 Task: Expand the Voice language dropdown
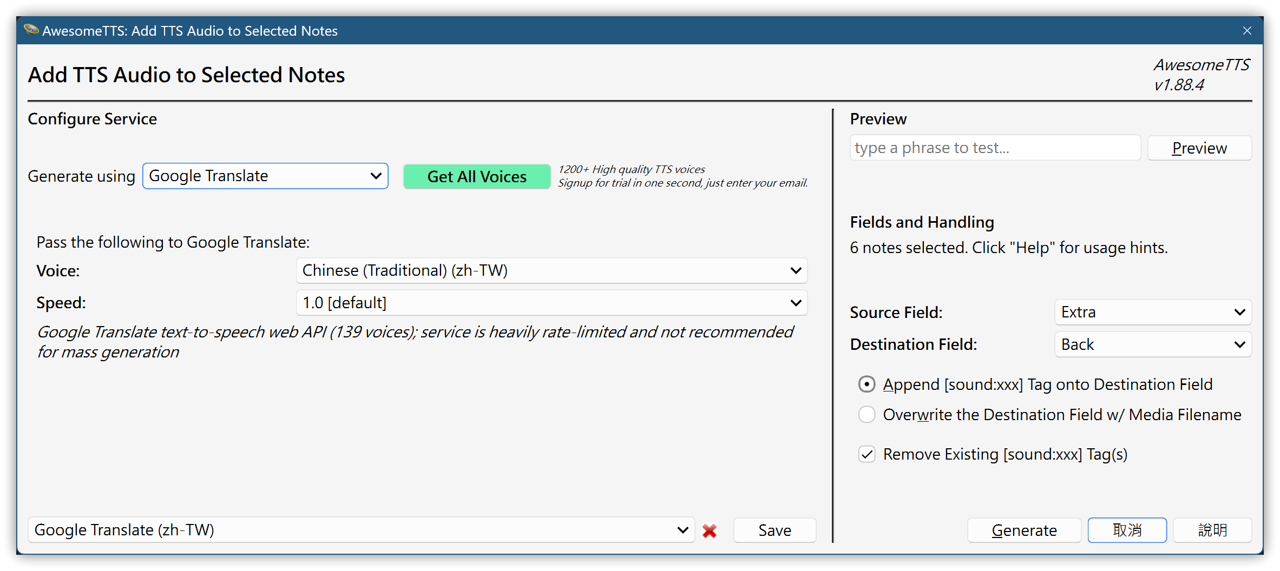(552, 270)
